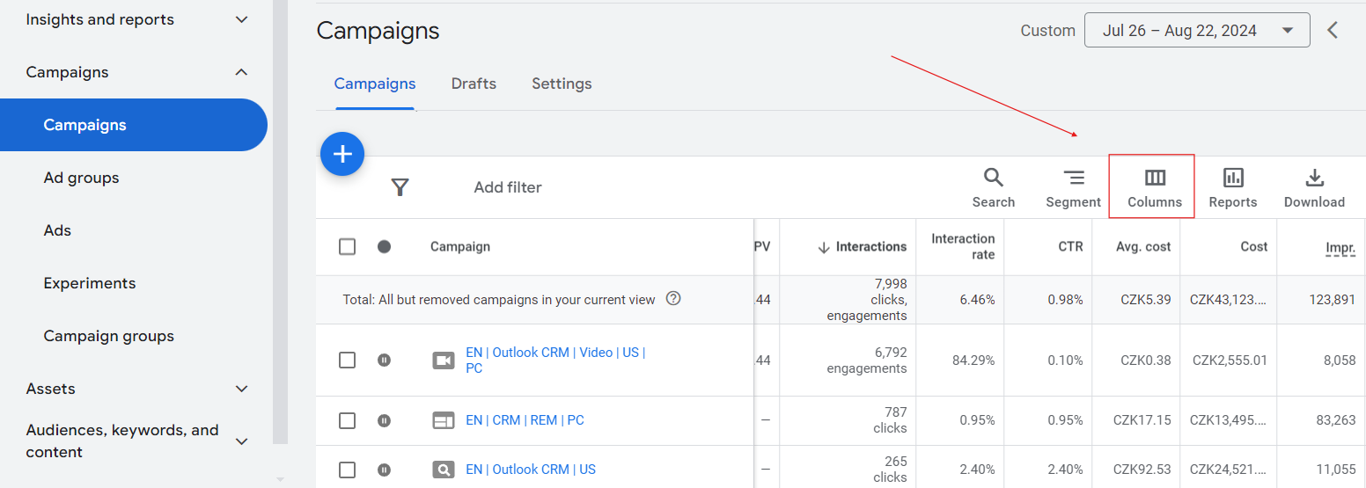Open Ad groups in the sidebar
Screen dimensions: 1366x488
[81, 178]
